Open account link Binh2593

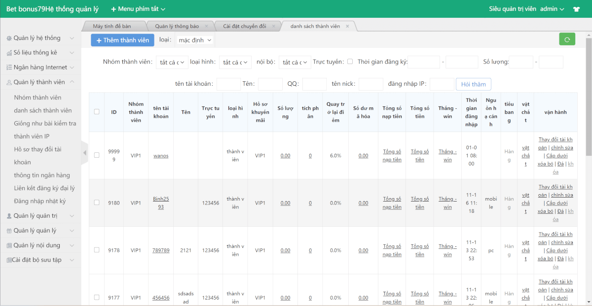161,203
